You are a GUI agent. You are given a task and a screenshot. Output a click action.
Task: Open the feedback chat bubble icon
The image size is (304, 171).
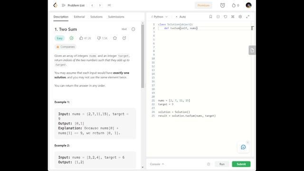click(243, 147)
